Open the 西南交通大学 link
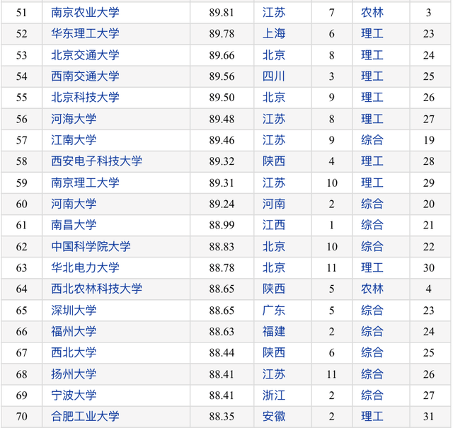Screen dimensions: 453x428 (x=85, y=76)
